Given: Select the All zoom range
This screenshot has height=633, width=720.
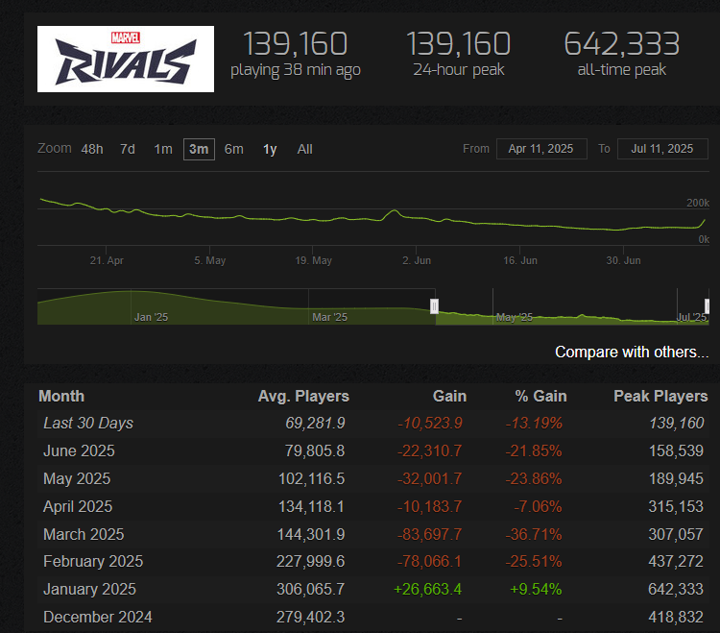Looking at the screenshot, I should click(305, 149).
